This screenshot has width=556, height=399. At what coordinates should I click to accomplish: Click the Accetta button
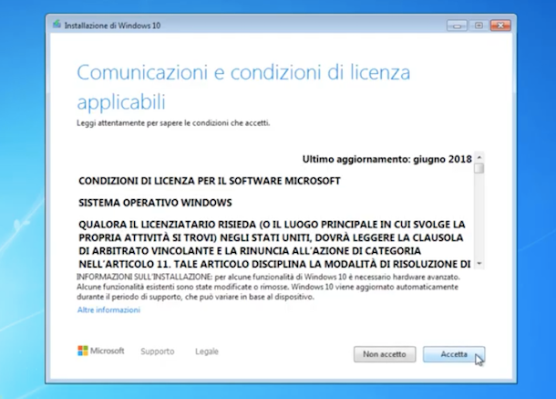454,354
